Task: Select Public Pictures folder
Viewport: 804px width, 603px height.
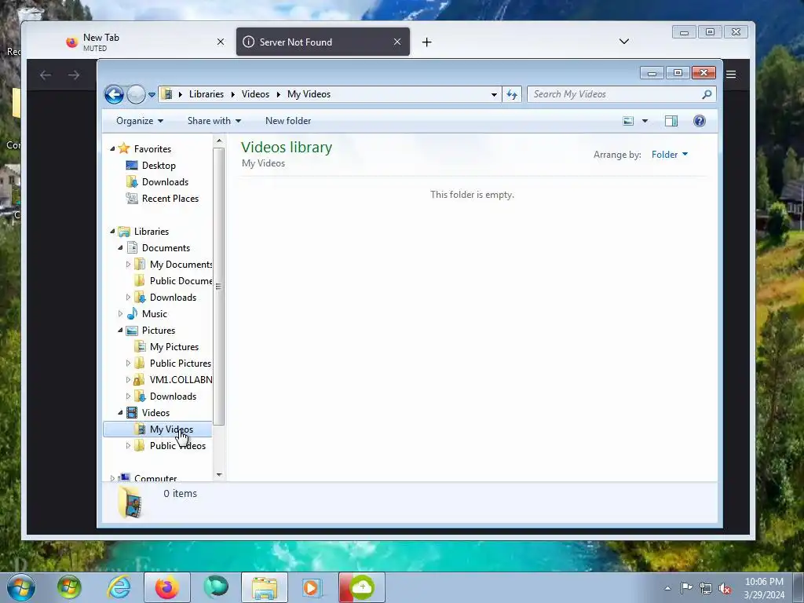Action: click(180, 364)
